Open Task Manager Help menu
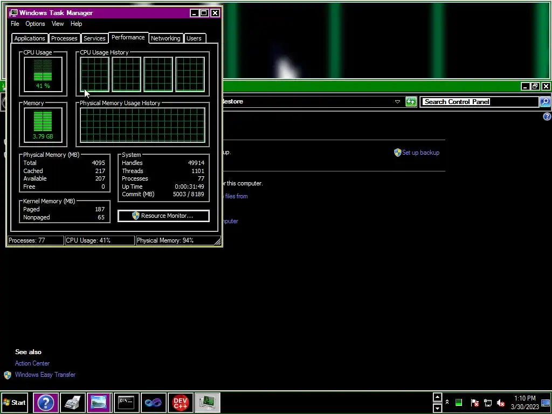This screenshot has width=552, height=414. click(x=76, y=24)
